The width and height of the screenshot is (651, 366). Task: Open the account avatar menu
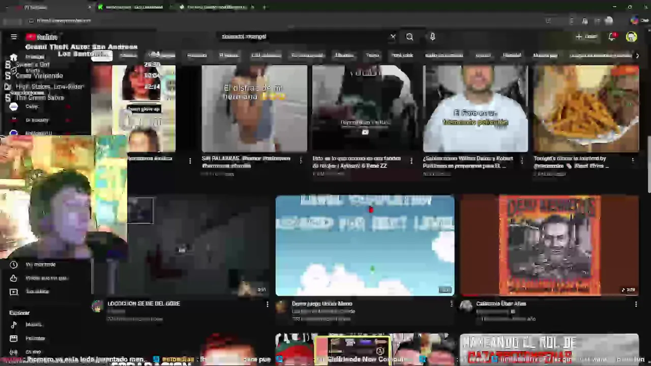click(631, 37)
